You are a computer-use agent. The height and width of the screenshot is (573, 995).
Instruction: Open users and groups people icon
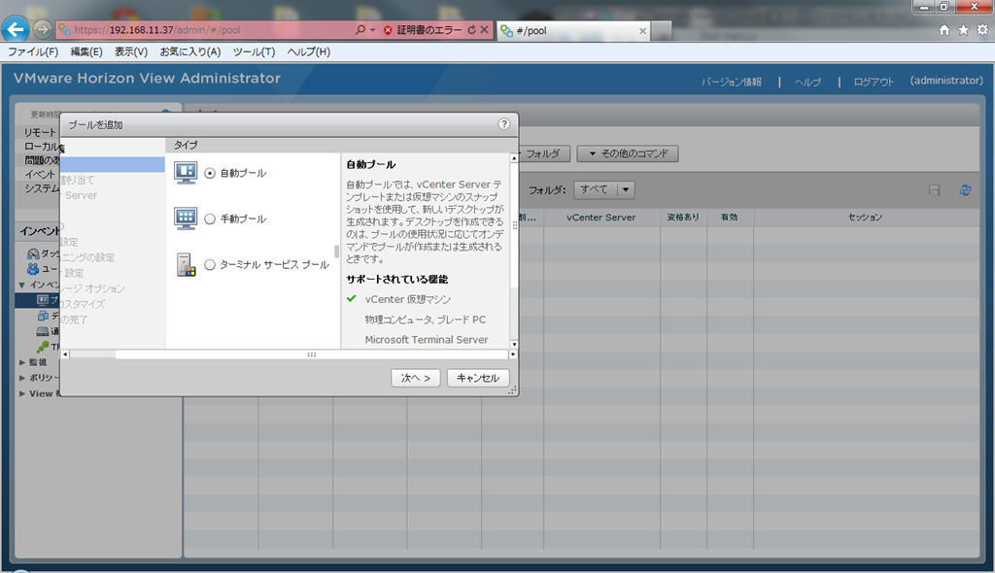[x=33, y=269]
